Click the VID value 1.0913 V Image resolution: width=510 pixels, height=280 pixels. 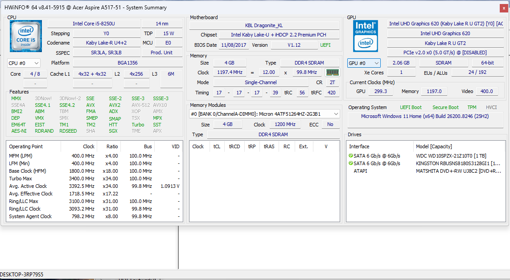pos(170,186)
